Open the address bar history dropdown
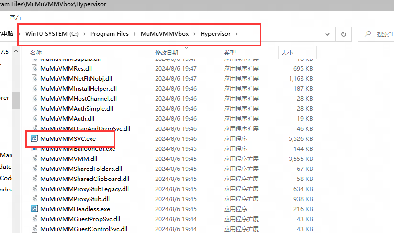 (327, 34)
